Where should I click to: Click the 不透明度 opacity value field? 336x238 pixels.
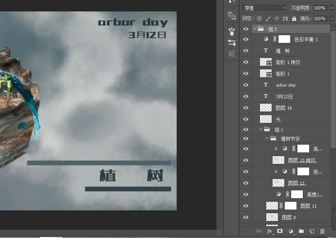(320, 8)
